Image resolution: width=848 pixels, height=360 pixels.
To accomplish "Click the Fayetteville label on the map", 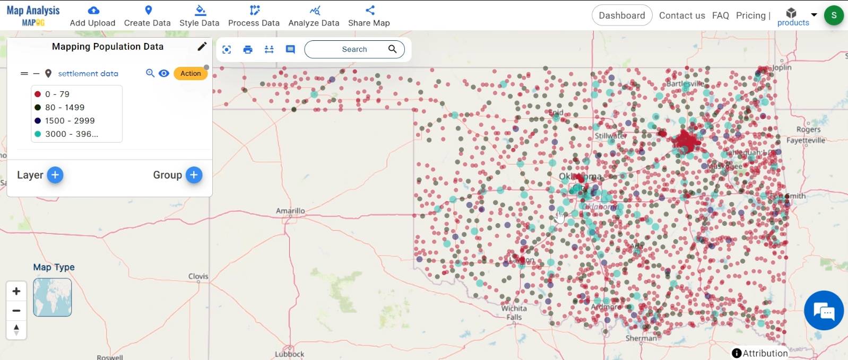I will (806, 140).
